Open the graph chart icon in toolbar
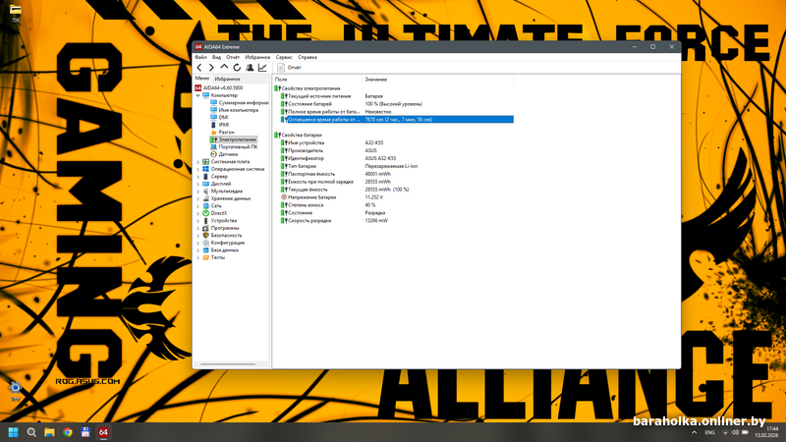Screen dimensions: 786x442 [262, 68]
